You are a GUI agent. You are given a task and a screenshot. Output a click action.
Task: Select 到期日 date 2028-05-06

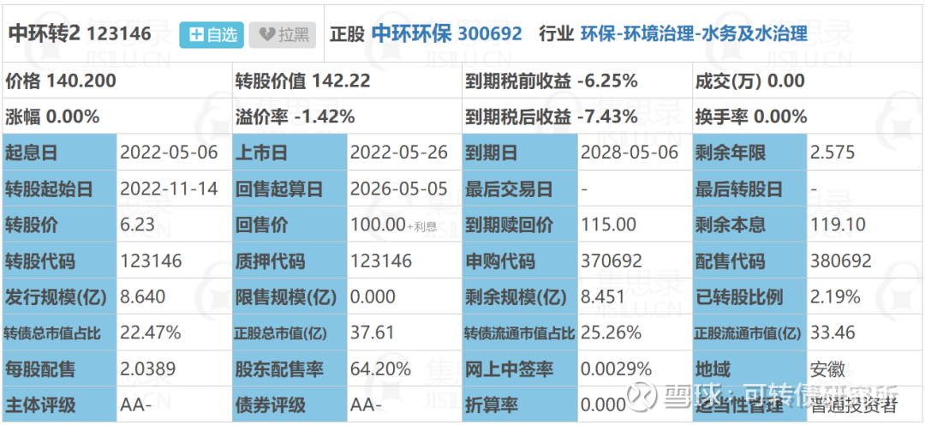click(630, 153)
